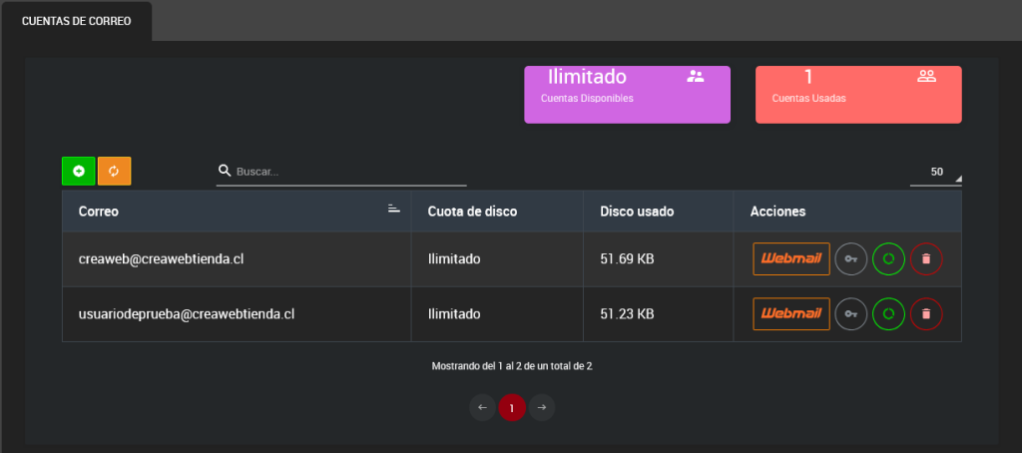
Task: Open the rows per page dropdown showing 50
Action: [x=936, y=173]
